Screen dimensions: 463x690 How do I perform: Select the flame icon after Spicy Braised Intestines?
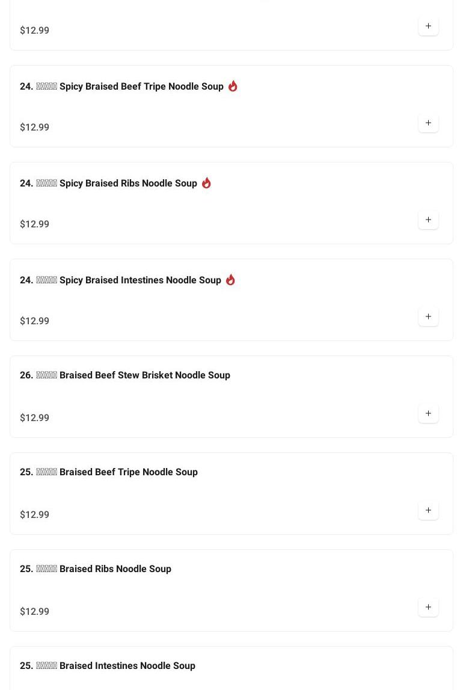(230, 280)
